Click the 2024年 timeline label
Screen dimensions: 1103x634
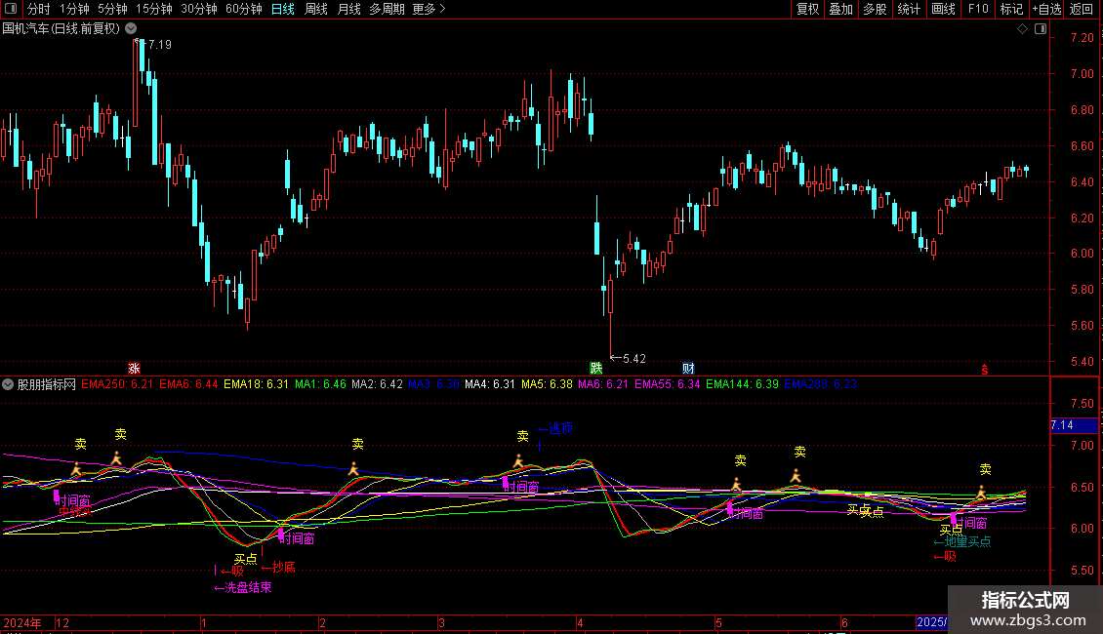(22, 622)
